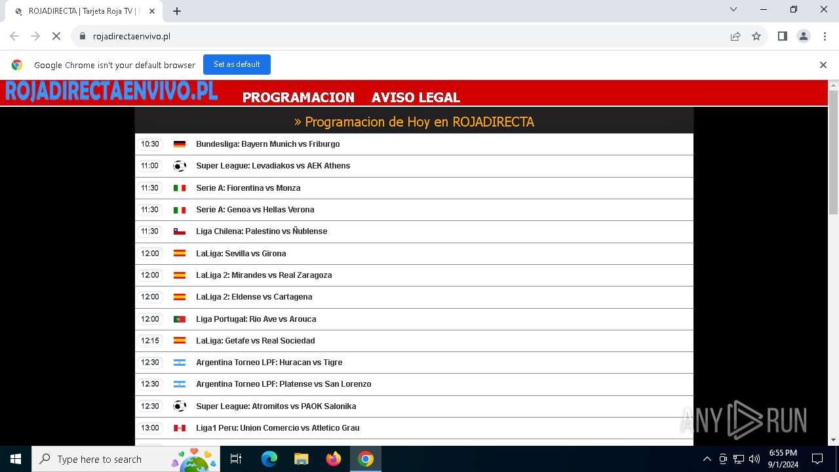Click the 10:30 time badge
This screenshot has height=472, width=839.
150,144
